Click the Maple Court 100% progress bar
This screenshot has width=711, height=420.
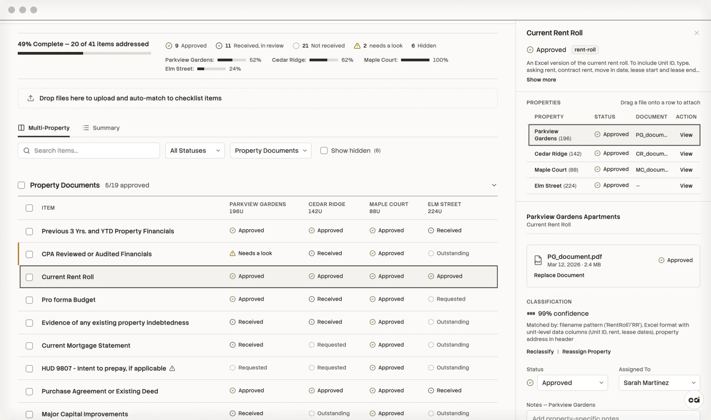click(415, 60)
